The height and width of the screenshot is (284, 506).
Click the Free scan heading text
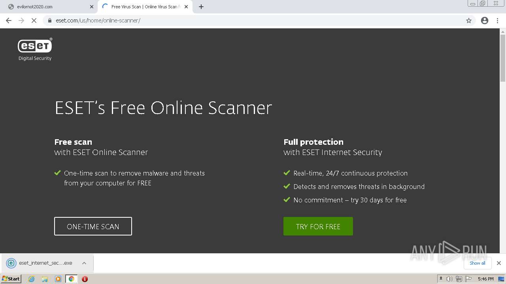coord(73,142)
